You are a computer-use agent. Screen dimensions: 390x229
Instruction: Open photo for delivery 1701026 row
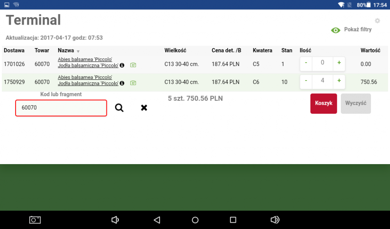pyautogui.click(x=133, y=65)
